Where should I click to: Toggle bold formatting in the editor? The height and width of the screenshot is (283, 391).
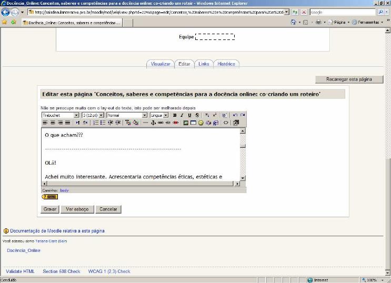[175, 115]
